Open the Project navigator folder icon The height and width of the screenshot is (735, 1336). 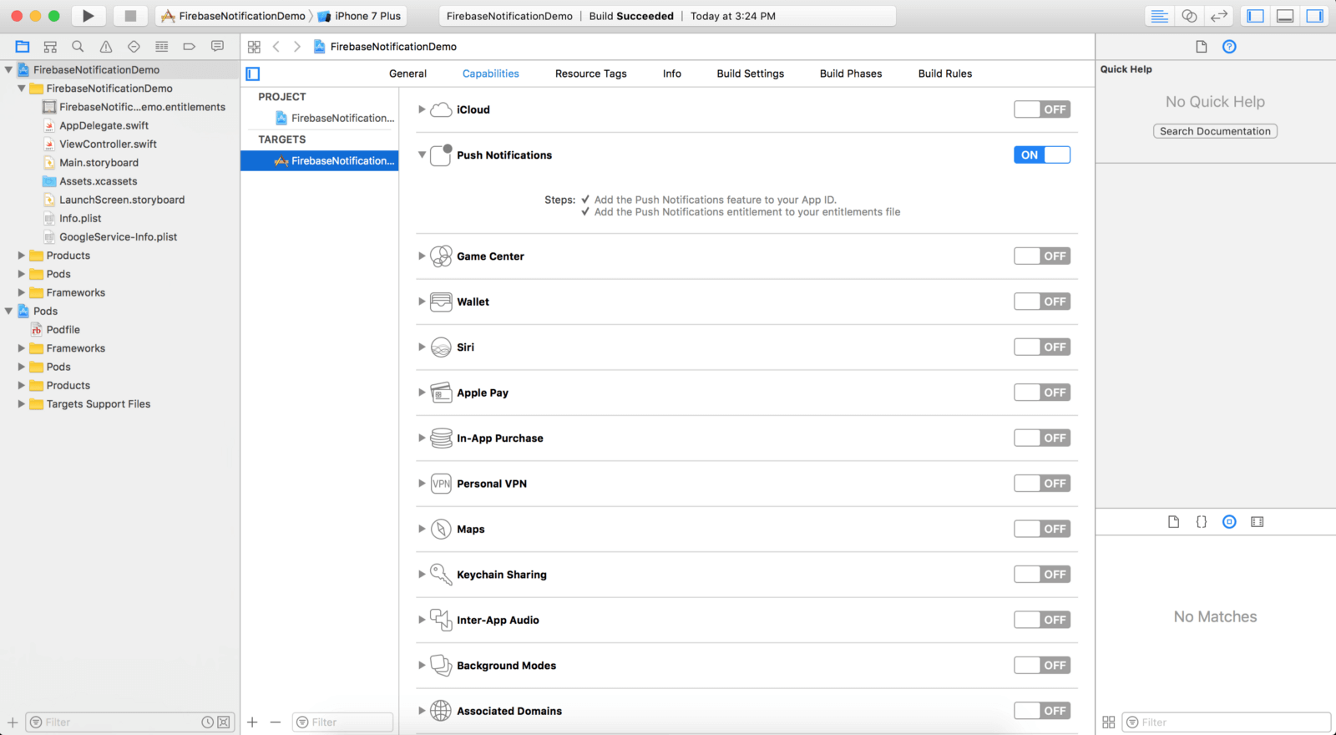23,47
